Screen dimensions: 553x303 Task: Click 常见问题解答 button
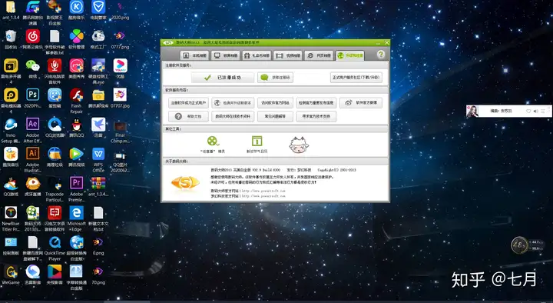[x=276, y=116]
